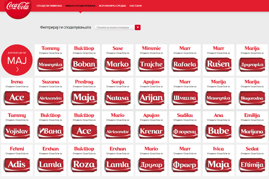
Task: Open the СПОДЕЛИ ЛИМЕНКА menu item
Action: pyautogui.click(x=49, y=6)
